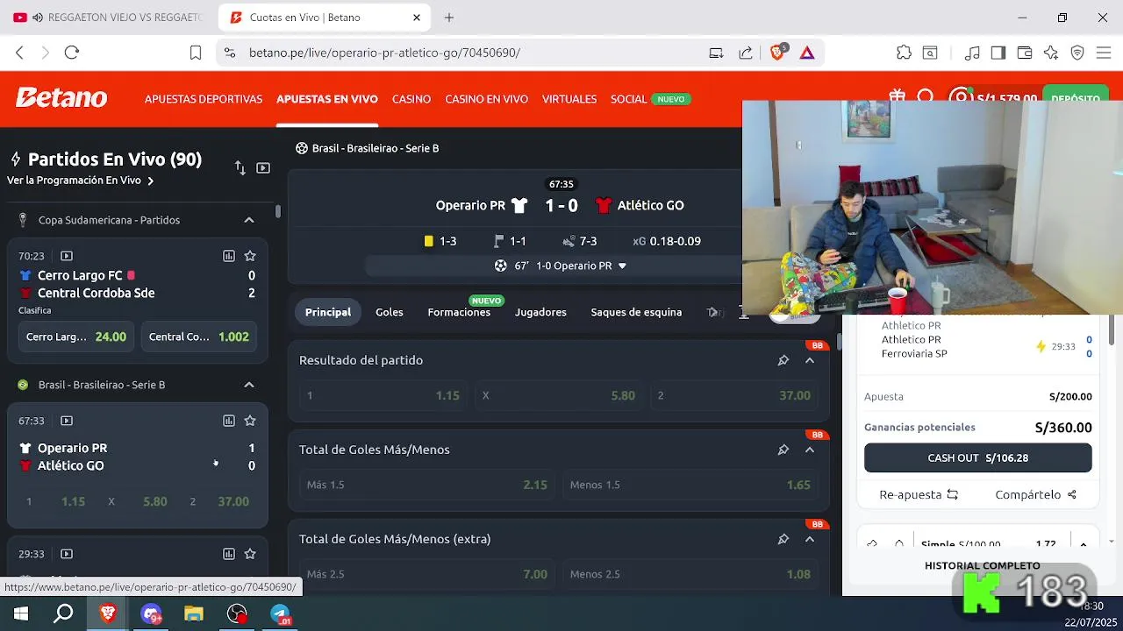This screenshot has height=631, width=1123.
Task: Open APUESTAS EN VIVO menu
Action: click(327, 99)
